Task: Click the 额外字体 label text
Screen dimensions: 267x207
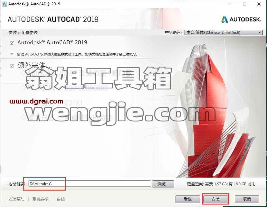Action: [x=34, y=65]
